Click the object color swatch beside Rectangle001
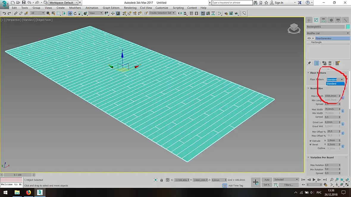Screen dimensions: 351x197 pos(348,27)
